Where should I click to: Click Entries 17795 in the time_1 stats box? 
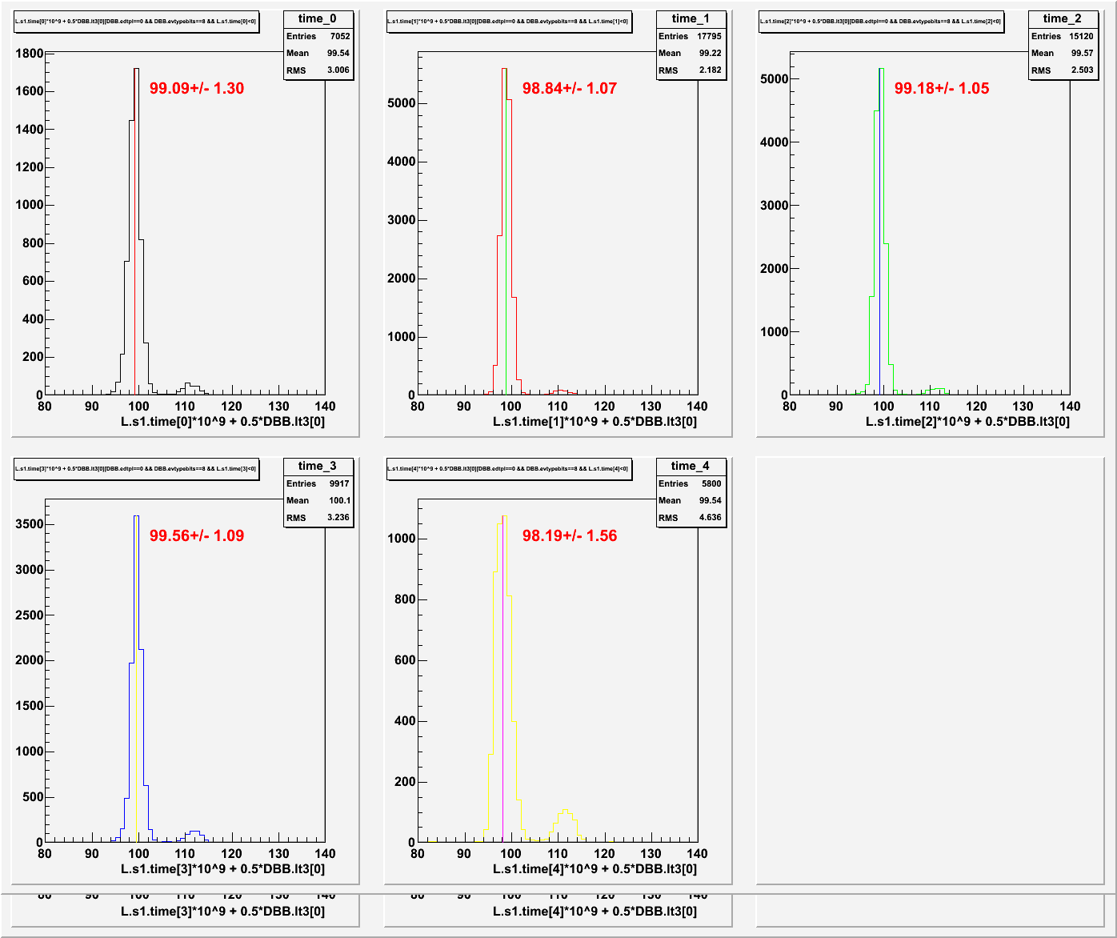(691, 36)
